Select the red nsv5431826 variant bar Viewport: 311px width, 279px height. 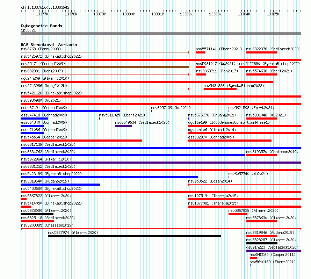(220, 89)
